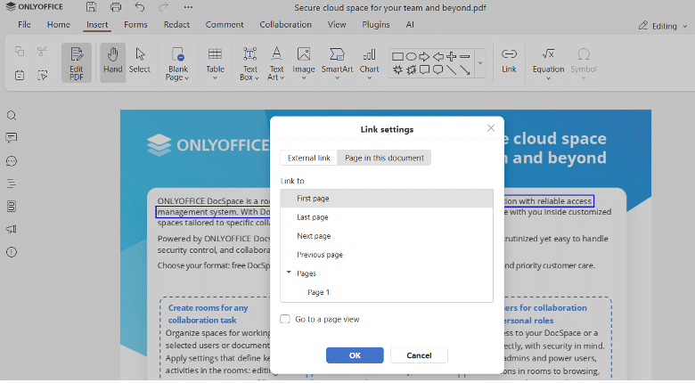Pick the plus sign shape

(x=451, y=56)
